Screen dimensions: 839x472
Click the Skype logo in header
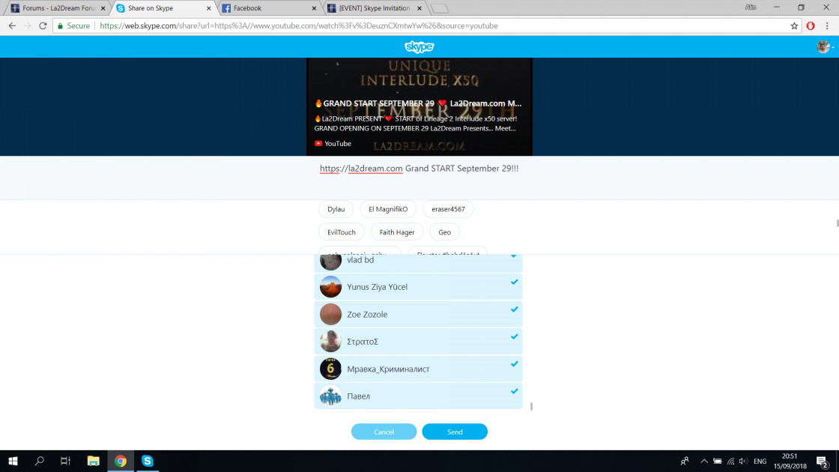pyautogui.click(x=419, y=47)
